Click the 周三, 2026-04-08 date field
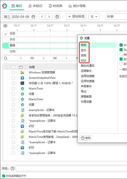 [x=20, y=17]
